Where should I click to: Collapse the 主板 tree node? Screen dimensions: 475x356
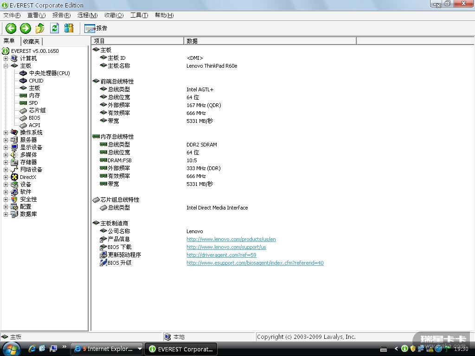[6, 66]
